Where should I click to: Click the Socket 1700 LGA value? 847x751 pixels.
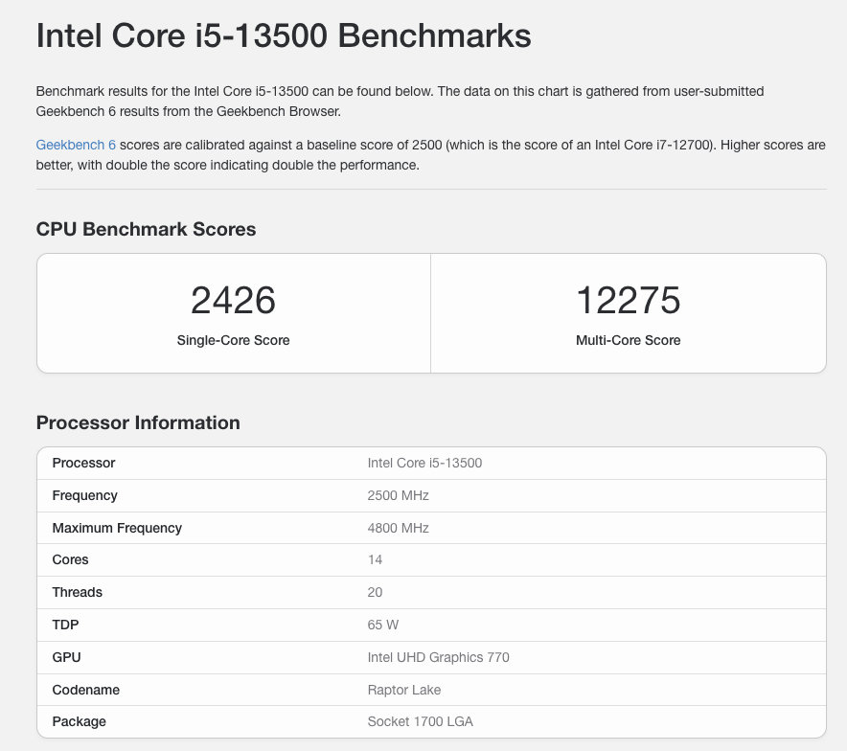421,722
